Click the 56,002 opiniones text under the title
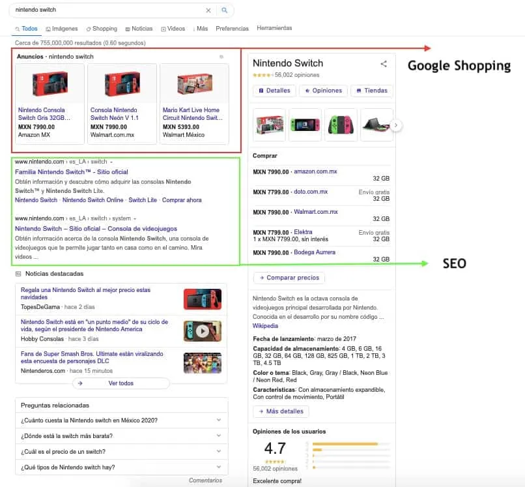The image size is (525, 487). [296, 75]
